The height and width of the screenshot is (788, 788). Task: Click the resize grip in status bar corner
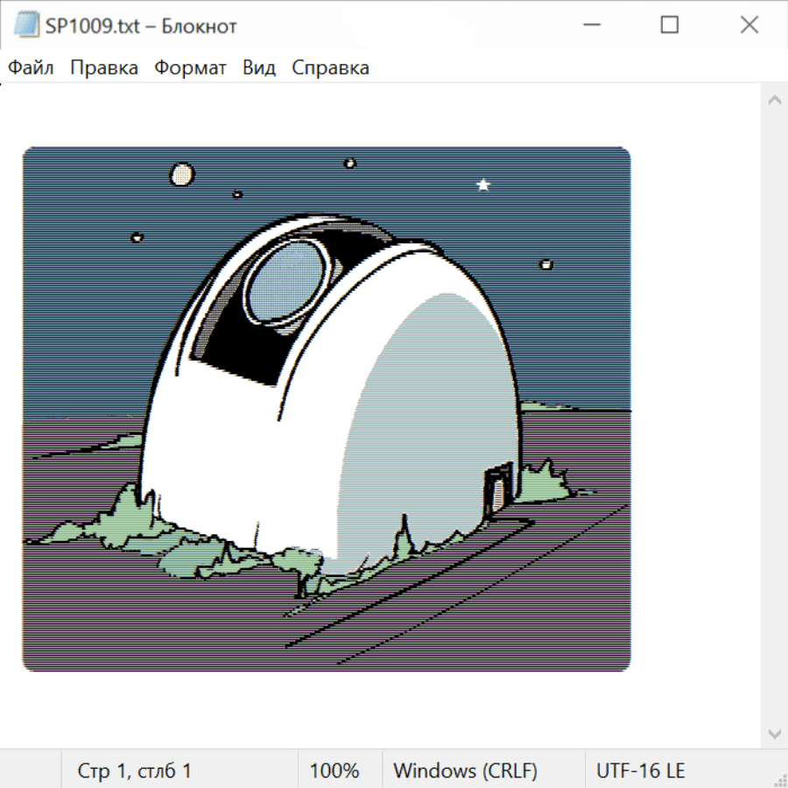[x=779, y=779]
